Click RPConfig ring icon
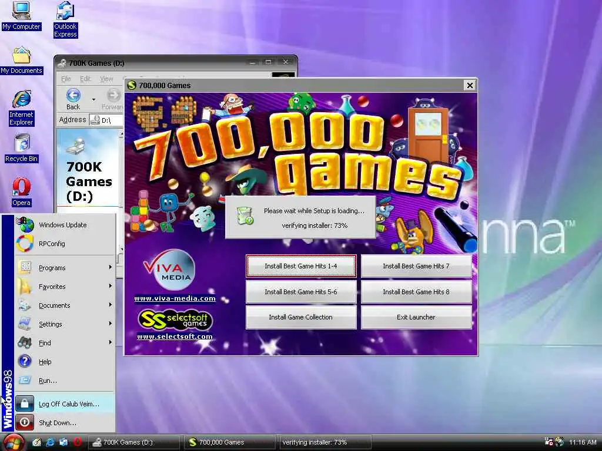 tap(25, 244)
